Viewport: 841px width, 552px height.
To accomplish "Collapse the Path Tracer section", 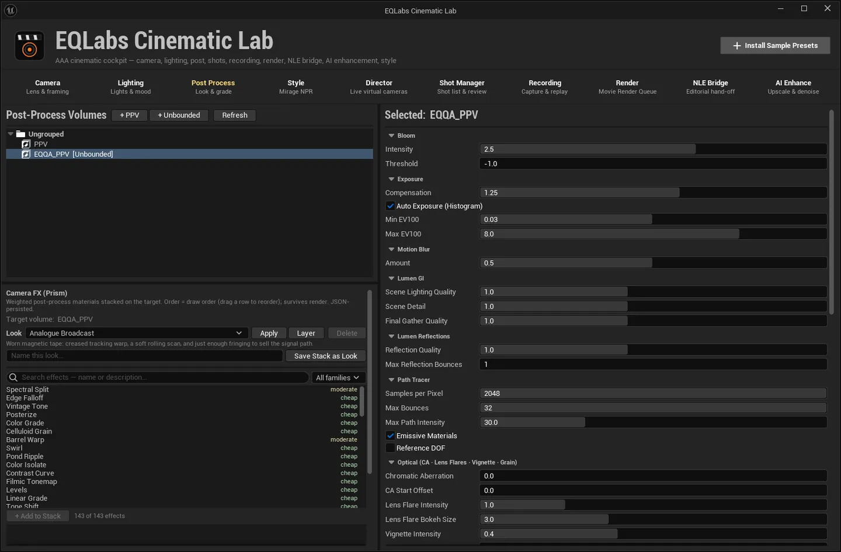I will coord(391,380).
